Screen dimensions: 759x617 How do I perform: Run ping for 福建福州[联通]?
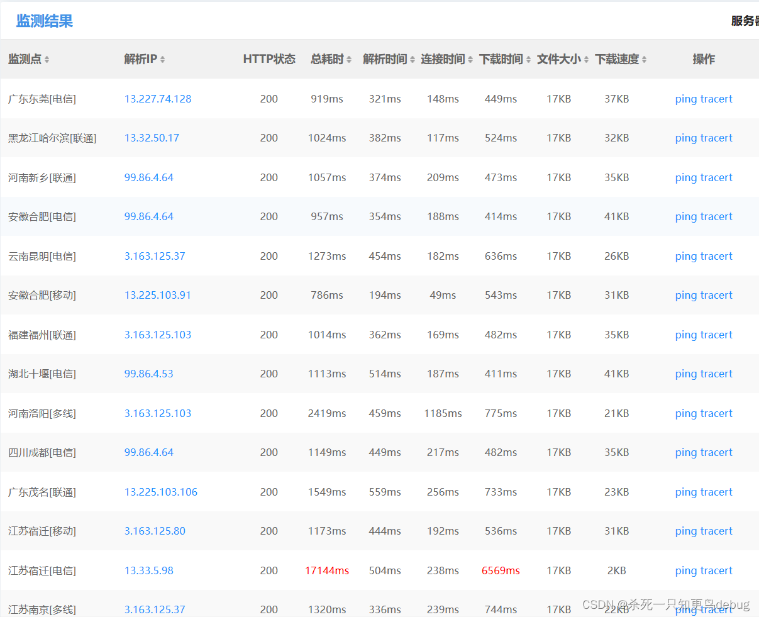686,335
